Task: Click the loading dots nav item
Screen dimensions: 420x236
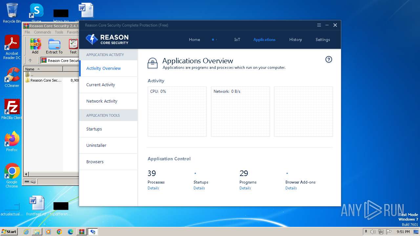Action: coord(215,40)
